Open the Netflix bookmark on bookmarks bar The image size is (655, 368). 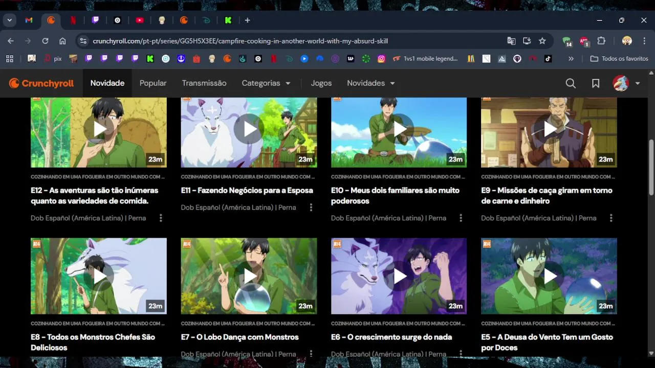[x=273, y=59]
